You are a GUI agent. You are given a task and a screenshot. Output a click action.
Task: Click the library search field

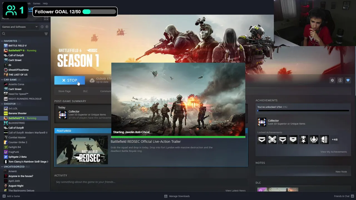pos(22,34)
